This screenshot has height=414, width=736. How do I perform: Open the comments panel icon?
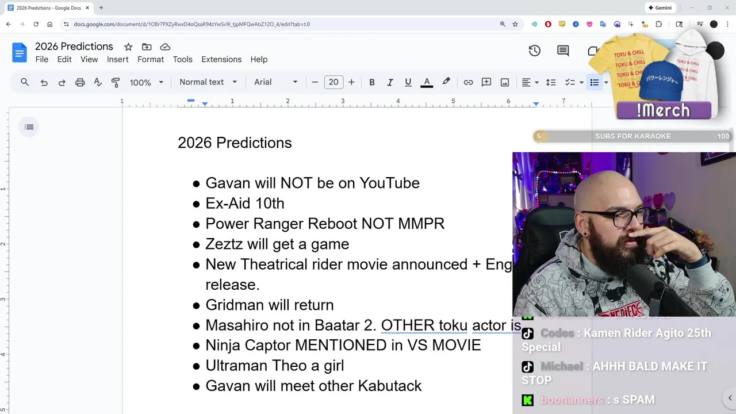pyautogui.click(x=563, y=51)
